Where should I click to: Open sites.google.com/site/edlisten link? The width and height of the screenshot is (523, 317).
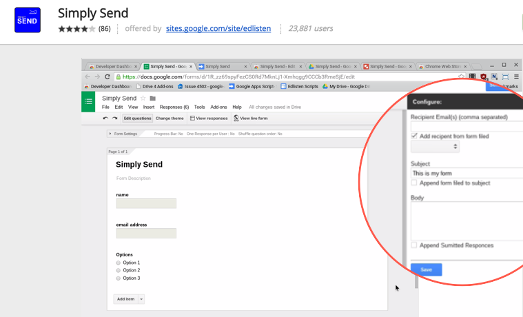point(218,28)
